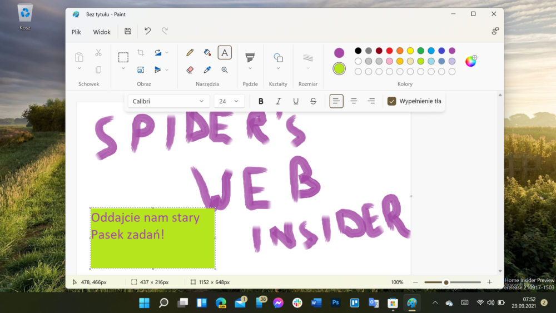Viewport: 556px width, 313px height.
Task: Uncheck Wypełnienie tła checkbox
Action: pyautogui.click(x=391, y=101)
